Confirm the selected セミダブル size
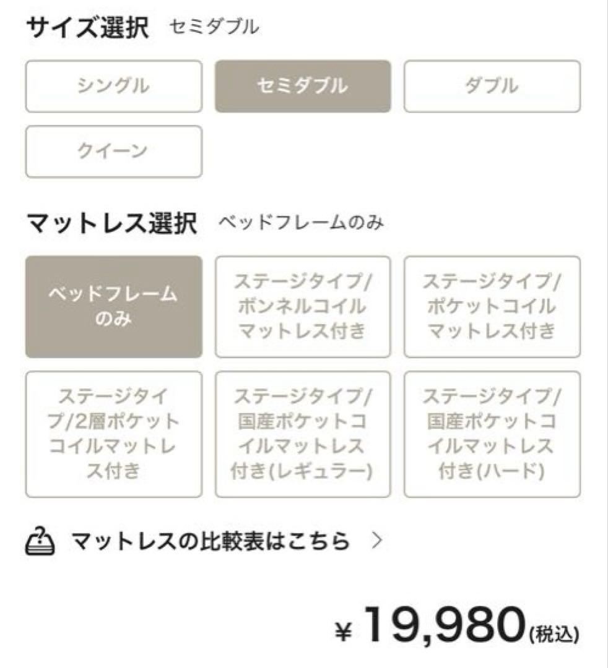 click(x=303, y=87)
